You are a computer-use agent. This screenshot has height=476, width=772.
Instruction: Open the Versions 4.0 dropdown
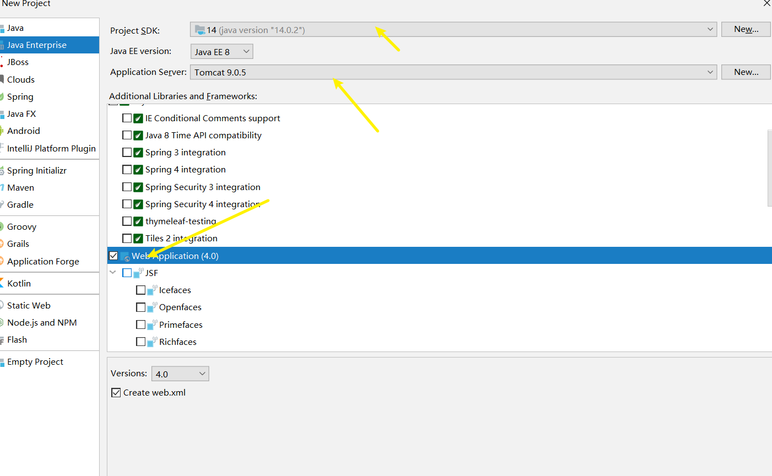180,374
